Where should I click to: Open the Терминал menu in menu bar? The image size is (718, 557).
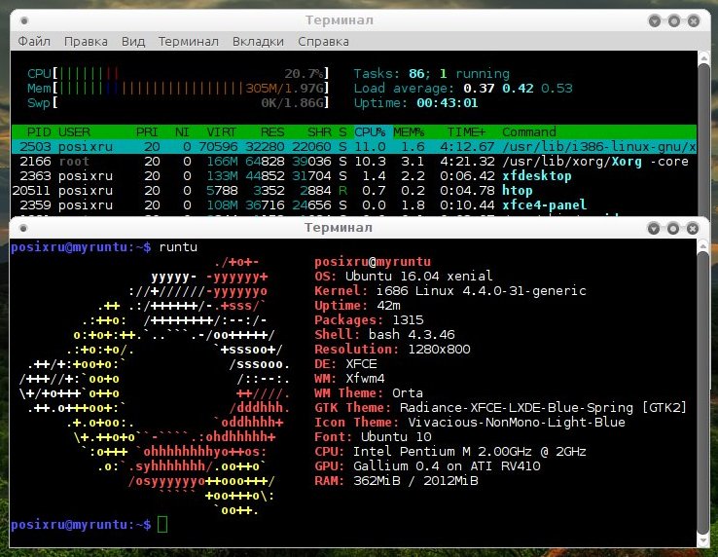188,42
